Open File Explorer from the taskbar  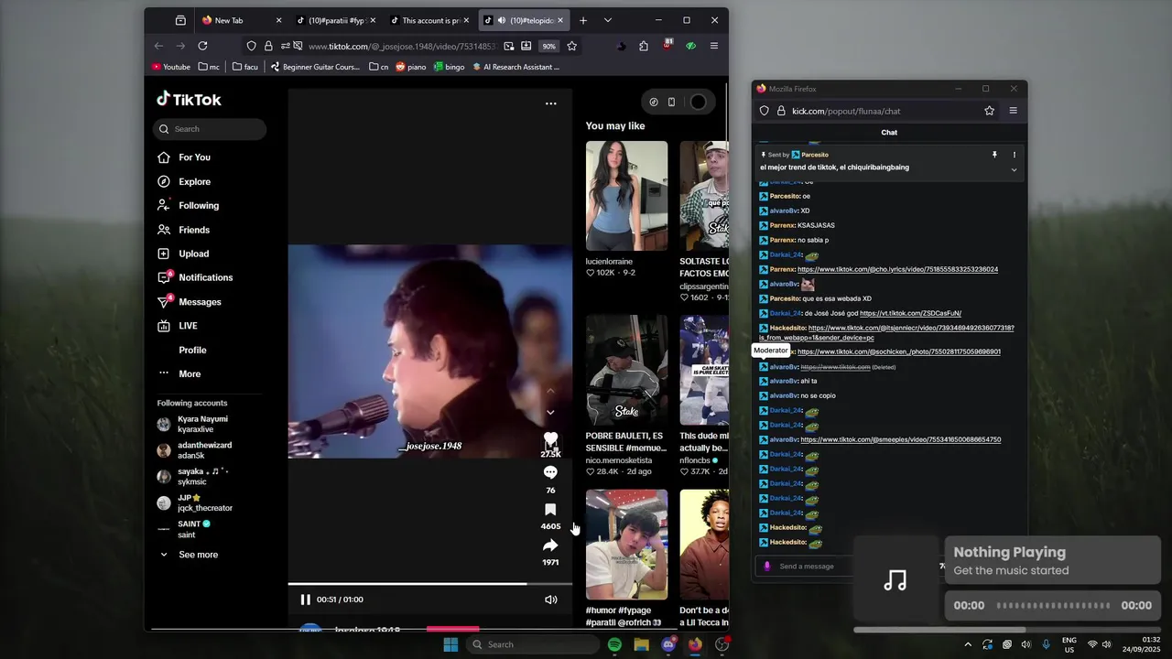tap(641, 644)
